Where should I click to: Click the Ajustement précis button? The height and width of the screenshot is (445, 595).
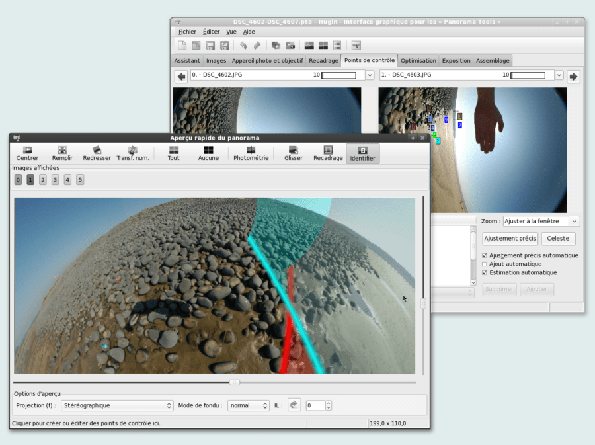pos(510,238)
